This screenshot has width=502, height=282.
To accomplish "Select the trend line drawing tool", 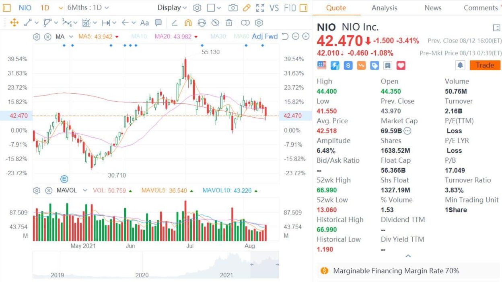I will 28,23.
